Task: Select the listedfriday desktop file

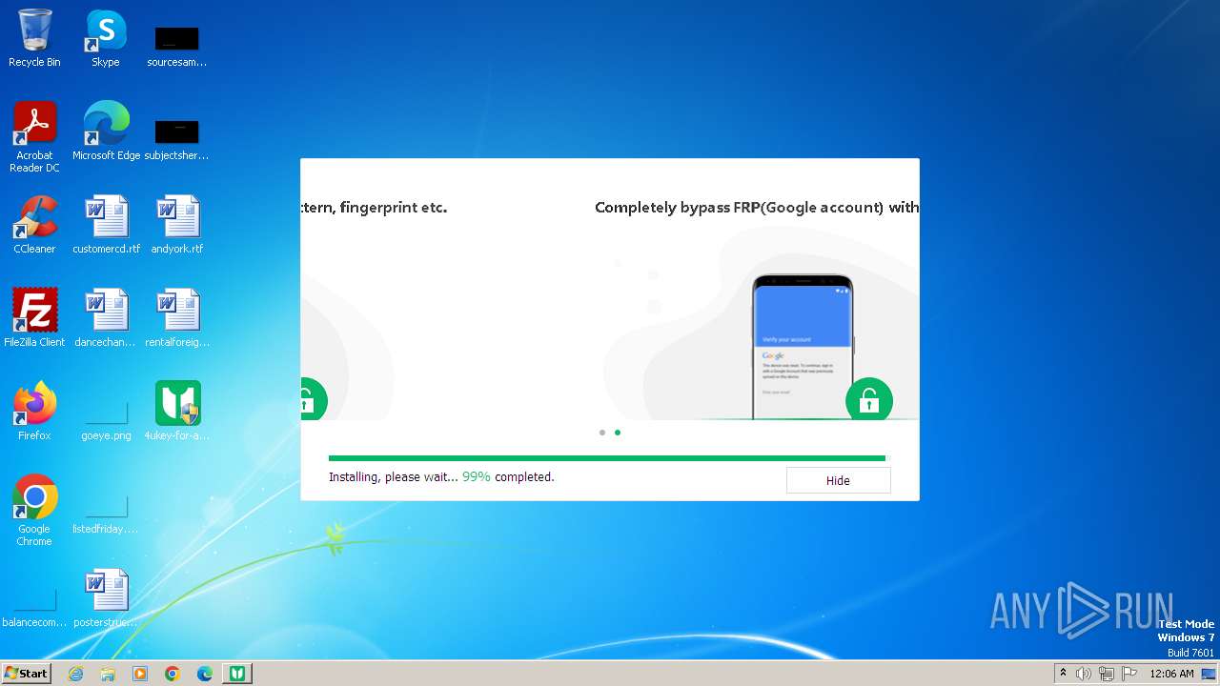Action: (x=106, y=514)
